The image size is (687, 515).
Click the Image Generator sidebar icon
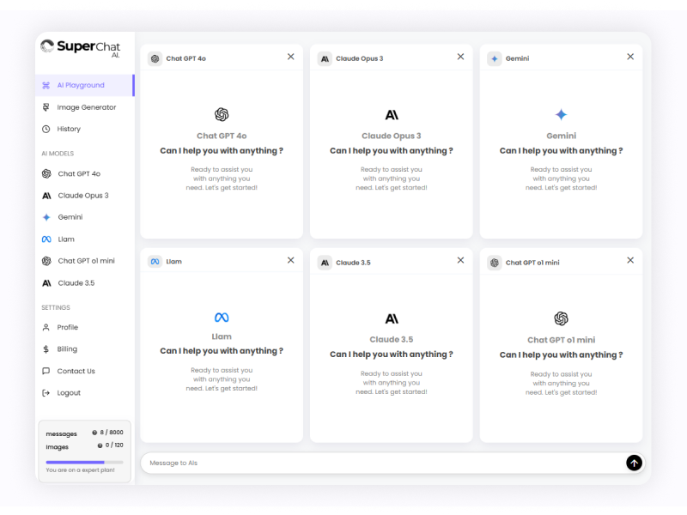pyautogui.click(x=46, y=107)
